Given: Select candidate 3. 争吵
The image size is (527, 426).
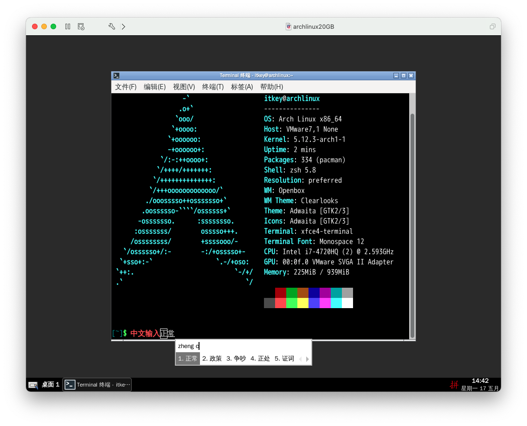Looking at the screenshot, I should pyautogui.click(x=236, y=358).
